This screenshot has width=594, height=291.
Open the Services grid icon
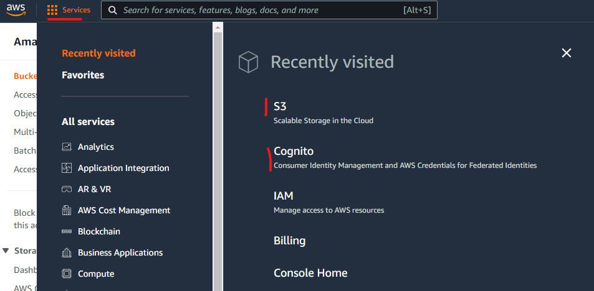[52, 10]
